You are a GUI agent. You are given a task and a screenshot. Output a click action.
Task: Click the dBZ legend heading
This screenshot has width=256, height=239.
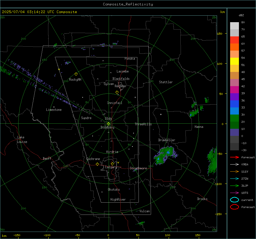[241, 15]
